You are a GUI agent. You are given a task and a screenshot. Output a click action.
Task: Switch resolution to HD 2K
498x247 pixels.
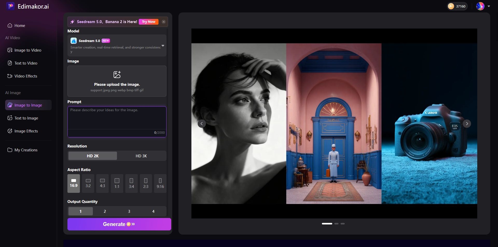click(x=93, y=156)
